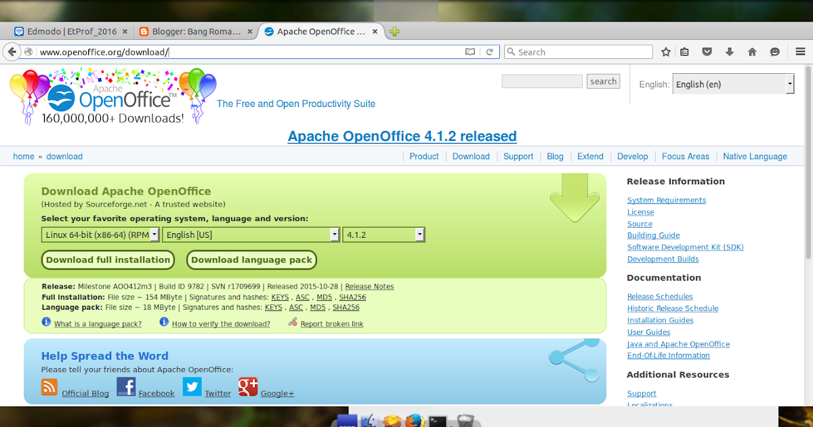Image resolution: width=813 pixels, height=427 pixels.
Task: Open the Release Notes link
Action: (x=369, y=287)
